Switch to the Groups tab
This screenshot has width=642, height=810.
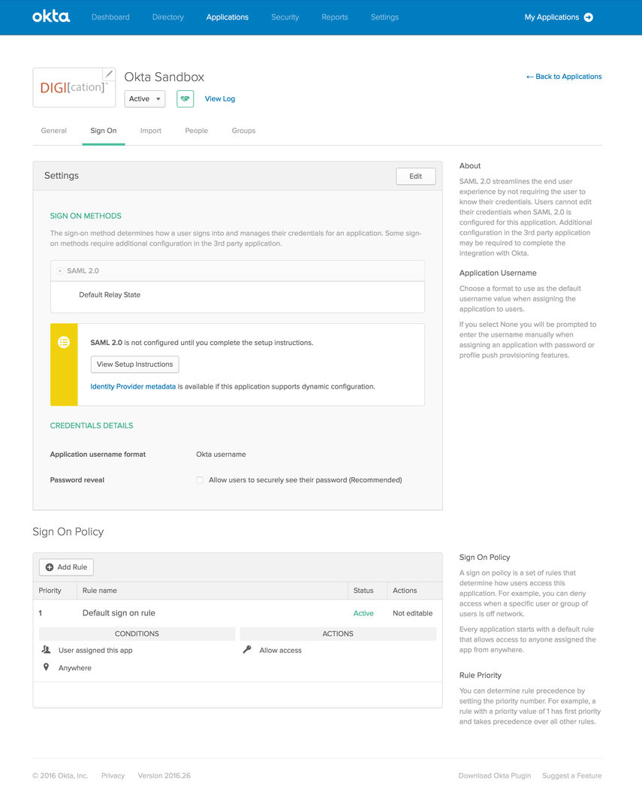(243, 131)
